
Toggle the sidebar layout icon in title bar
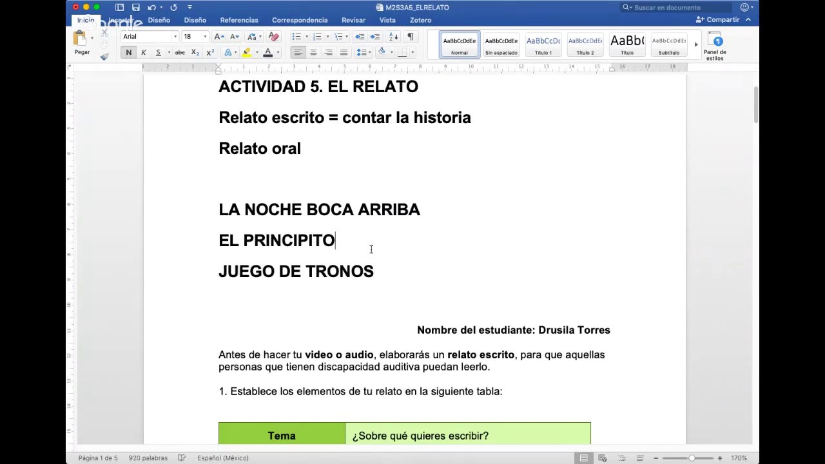(x=120, y=7)
